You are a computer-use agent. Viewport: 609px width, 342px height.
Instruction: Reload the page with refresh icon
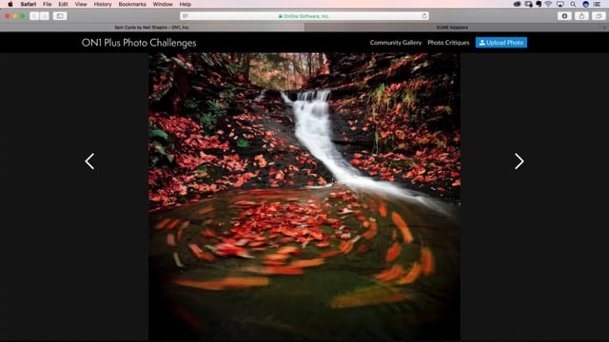point(424,16)
